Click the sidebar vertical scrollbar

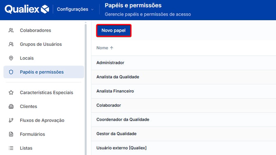click(x=86, y=88)
